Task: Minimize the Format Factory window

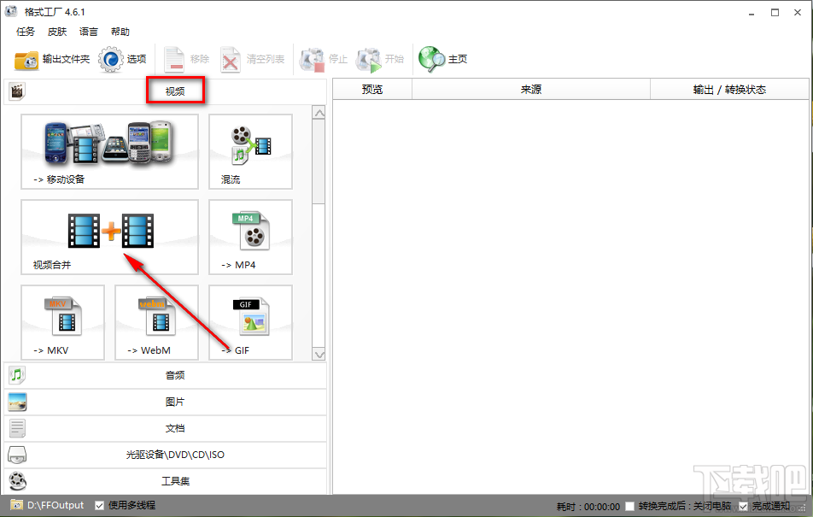Action: (x=752, y=13)
